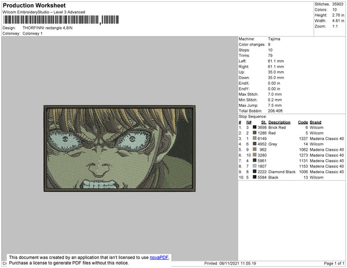Click the Machine value Tajima

click(x=274, y=39)
